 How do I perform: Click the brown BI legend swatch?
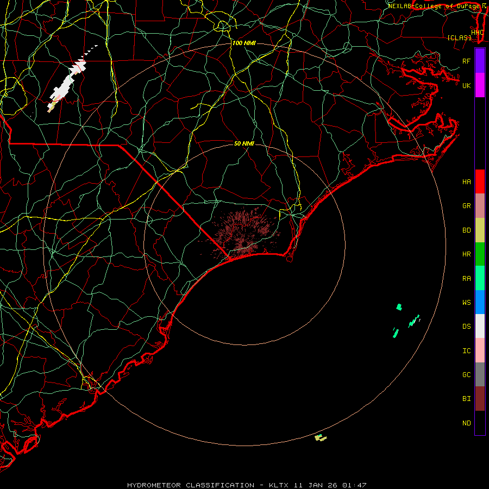click(x=480, y=399)
